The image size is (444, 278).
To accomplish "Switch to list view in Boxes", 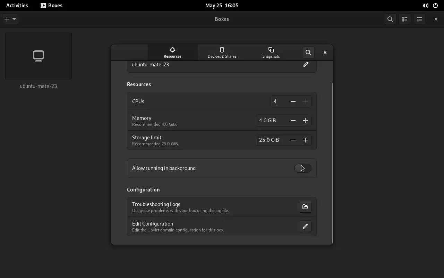I will pyautogui.click(x=405, y=19).
